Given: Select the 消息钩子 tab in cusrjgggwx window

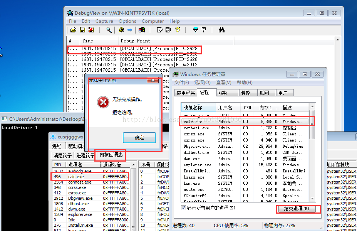Looking at the screenshot, I should (x=62, y=155).
